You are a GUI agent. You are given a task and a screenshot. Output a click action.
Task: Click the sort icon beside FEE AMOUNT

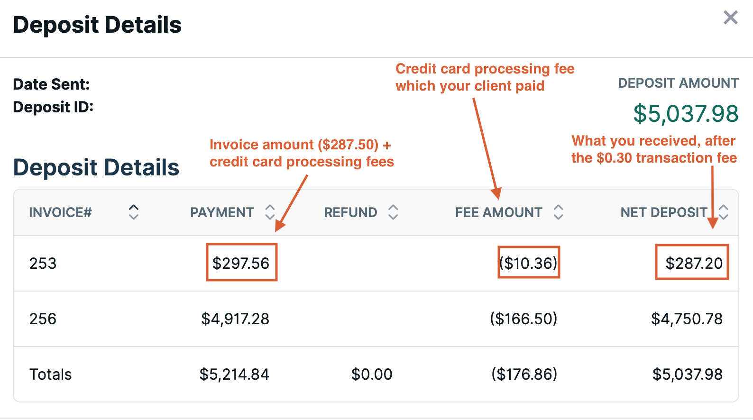click(558, 212)
